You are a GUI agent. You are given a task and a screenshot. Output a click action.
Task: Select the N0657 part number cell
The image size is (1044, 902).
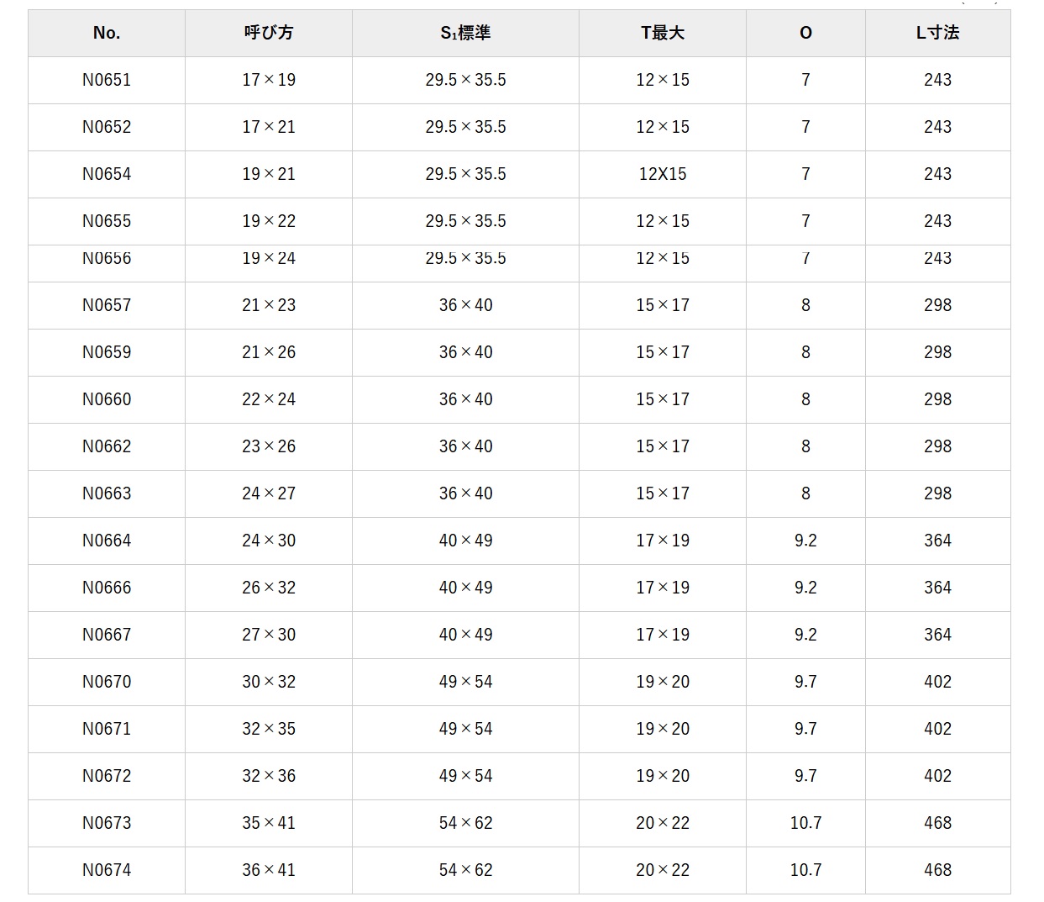[107, 305]
